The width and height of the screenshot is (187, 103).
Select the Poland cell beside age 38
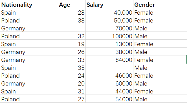[29, 20]
